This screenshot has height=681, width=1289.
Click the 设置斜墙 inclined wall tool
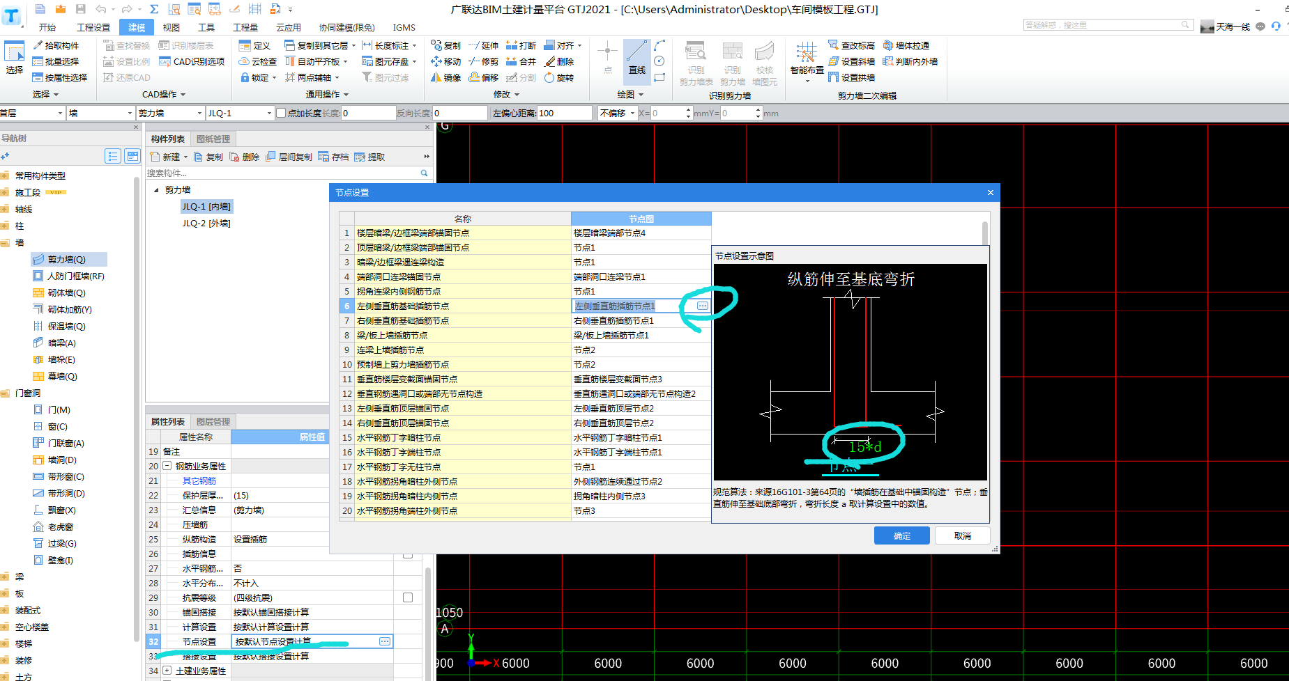click(x=851, y=61)
